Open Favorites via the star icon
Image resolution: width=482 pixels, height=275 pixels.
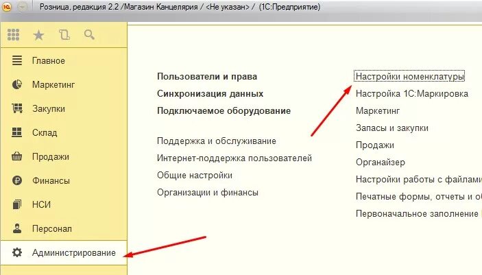38,35
